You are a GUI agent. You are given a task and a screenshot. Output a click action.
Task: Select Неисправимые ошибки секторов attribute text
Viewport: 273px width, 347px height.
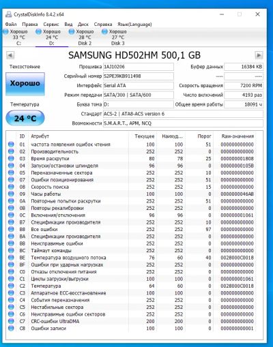point(68,314)
